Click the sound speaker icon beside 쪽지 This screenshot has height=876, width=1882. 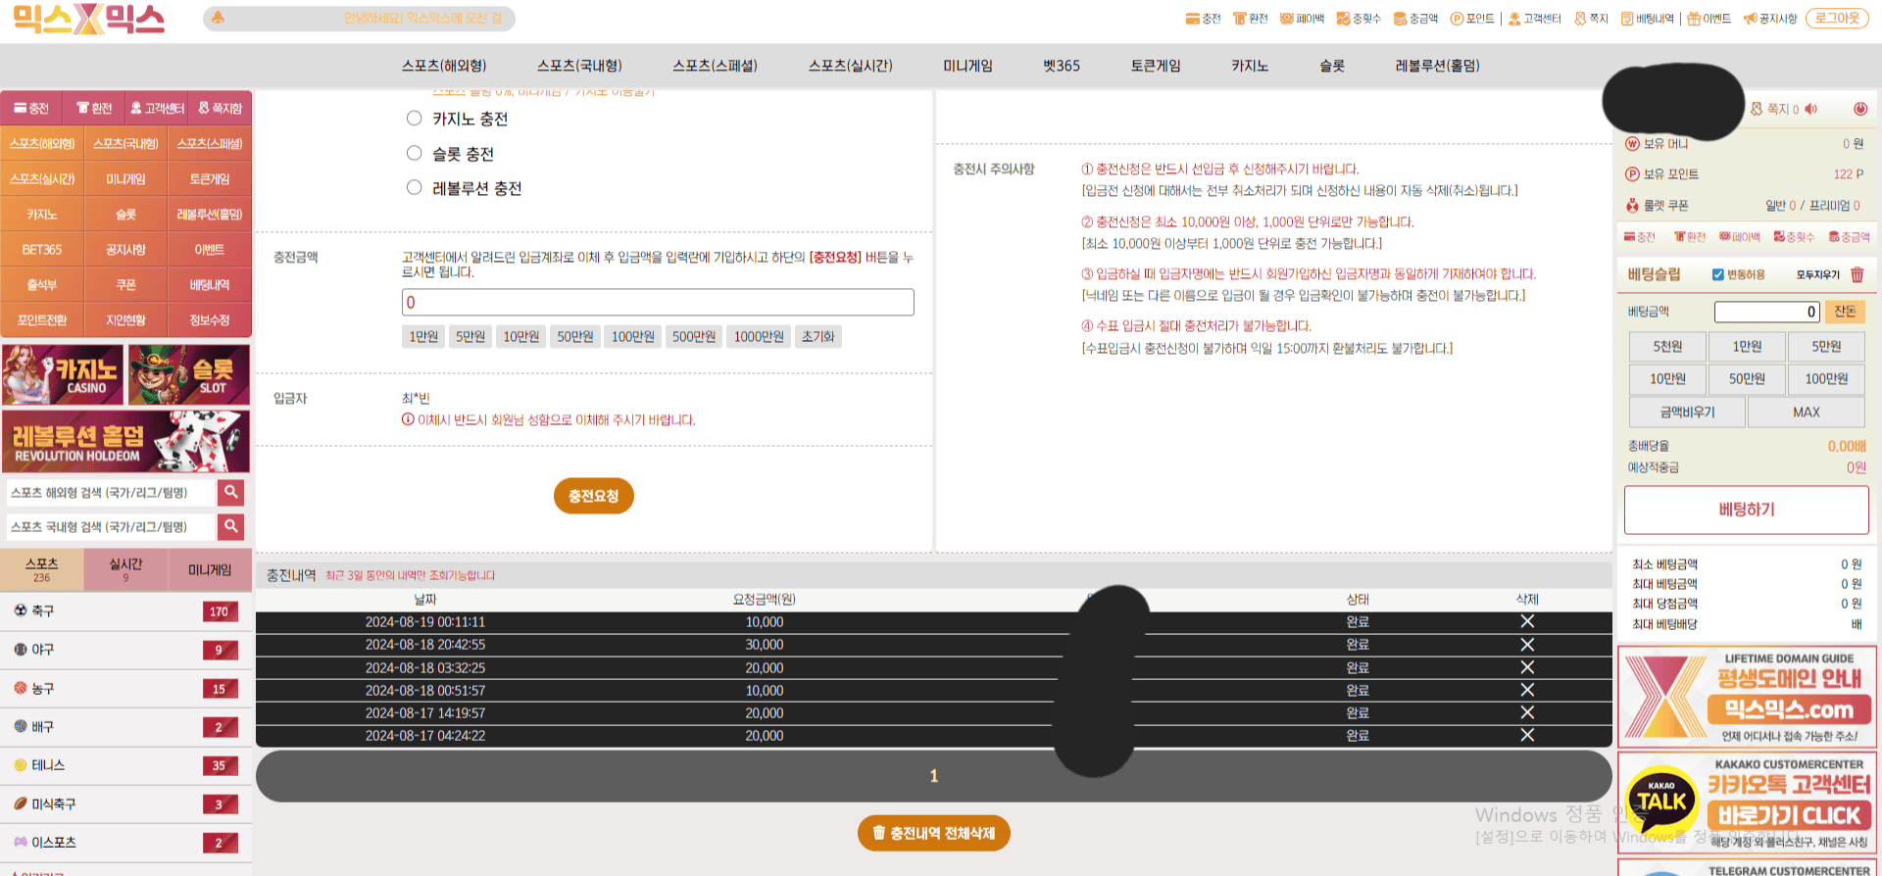click(1811, 109)
